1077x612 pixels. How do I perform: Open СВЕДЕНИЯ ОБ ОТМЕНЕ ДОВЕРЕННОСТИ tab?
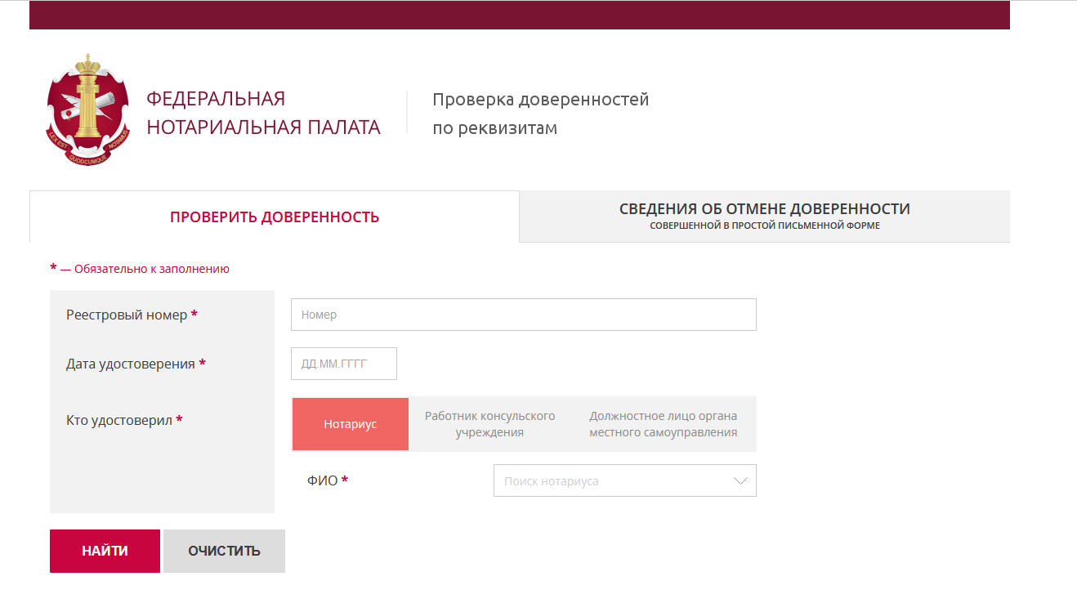coord(764,216)
